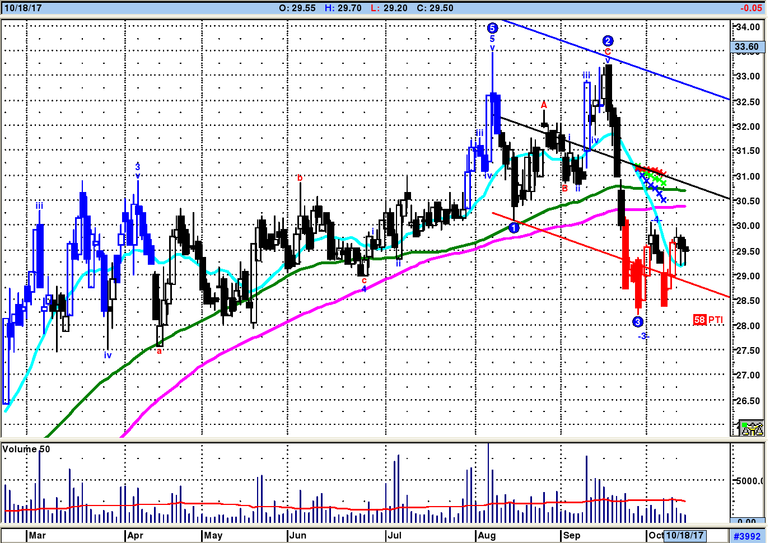Click the 0.00 value on volume axis

746,521
